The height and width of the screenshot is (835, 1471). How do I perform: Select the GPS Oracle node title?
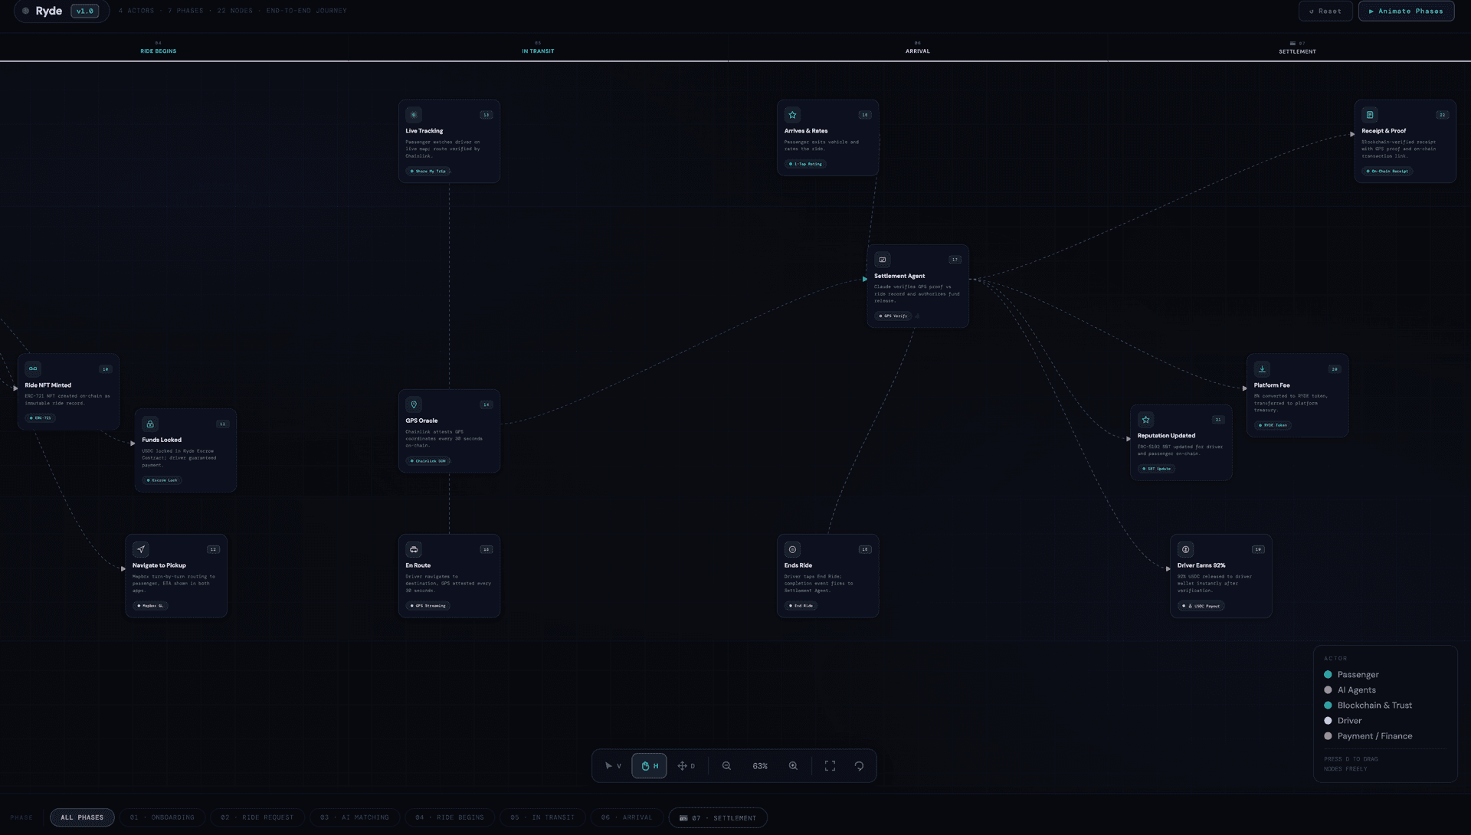pyautogui.click(x=421, y=421)
